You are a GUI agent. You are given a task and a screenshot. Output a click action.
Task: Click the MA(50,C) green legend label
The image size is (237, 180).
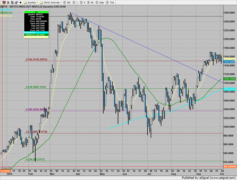[x=6, y=13]
